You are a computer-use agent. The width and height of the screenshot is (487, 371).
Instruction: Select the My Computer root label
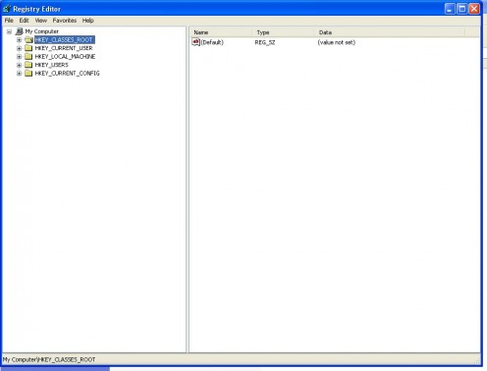pyautogui.click(x=42, y=31)
